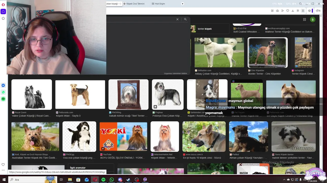Open new tab with plus button
327x183 pixels.
click(x=182, y=4)
